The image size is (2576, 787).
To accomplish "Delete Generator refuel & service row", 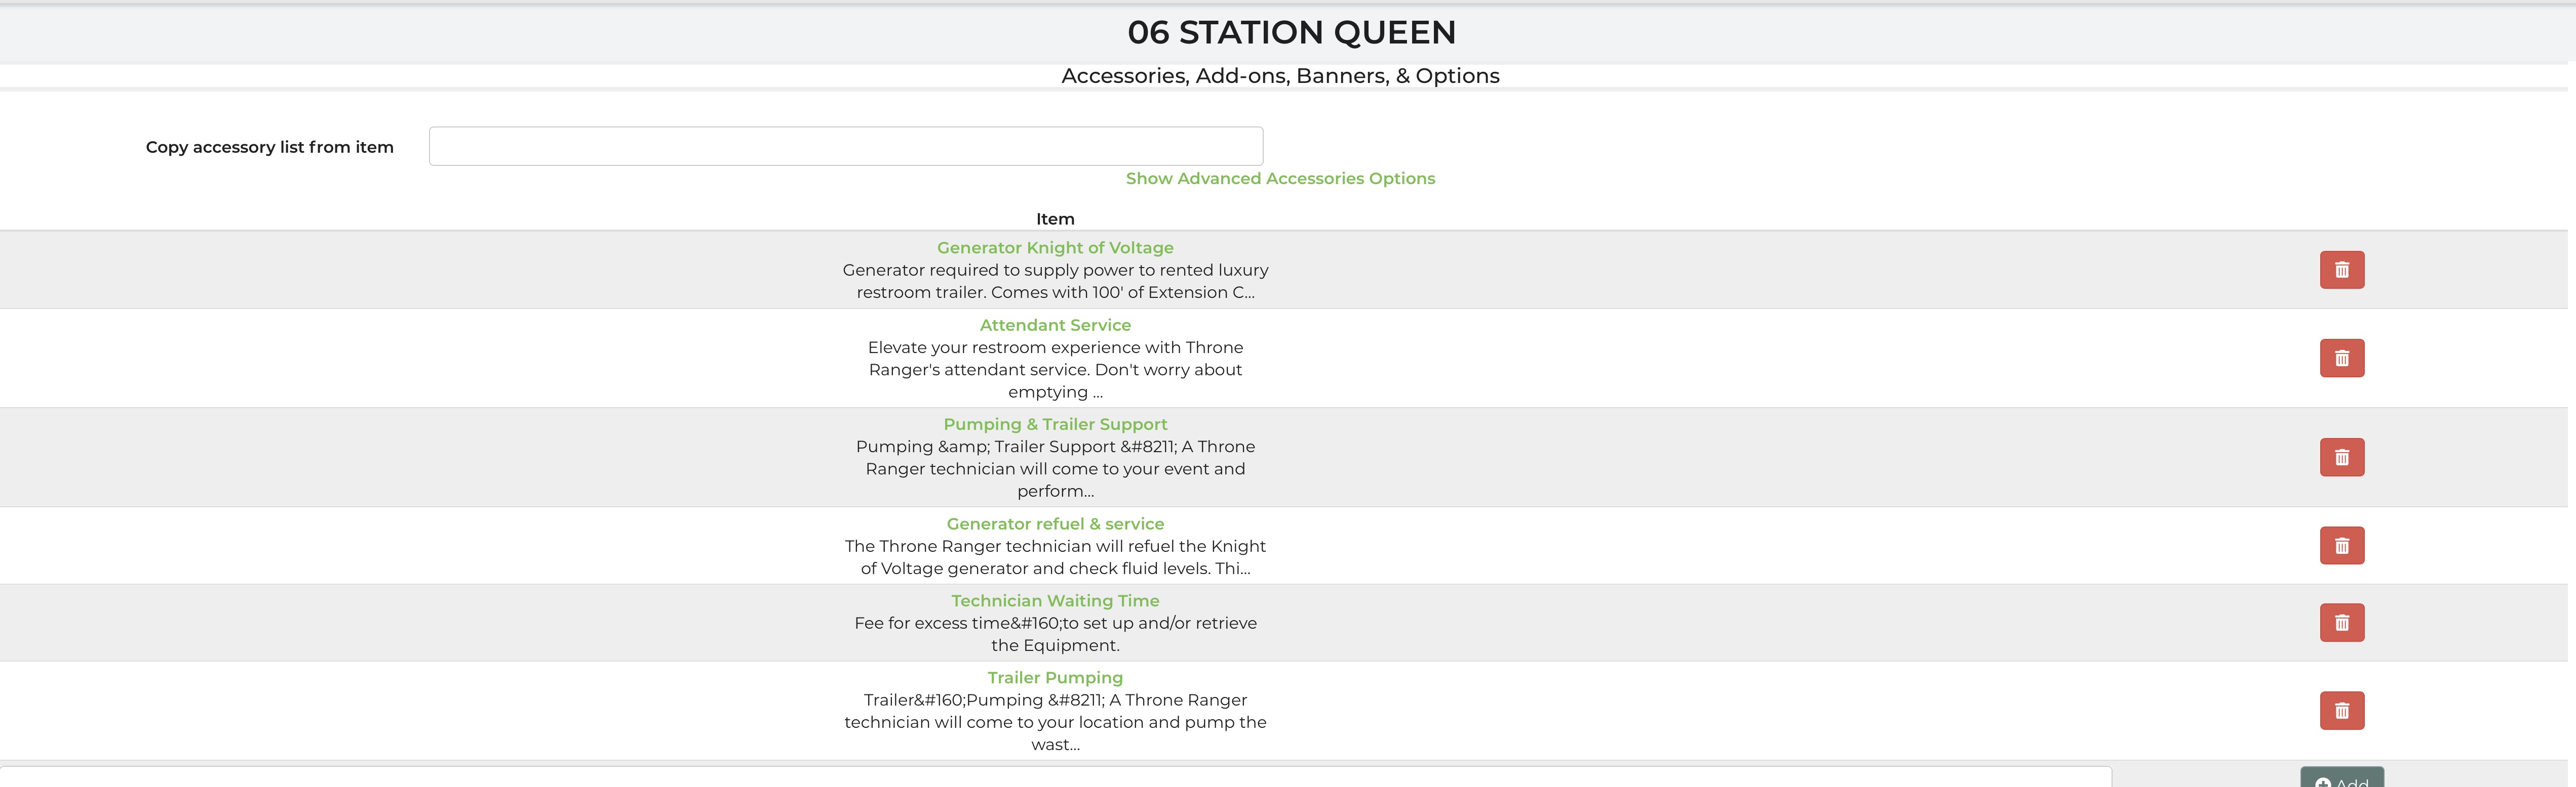I will point(2341,545).
